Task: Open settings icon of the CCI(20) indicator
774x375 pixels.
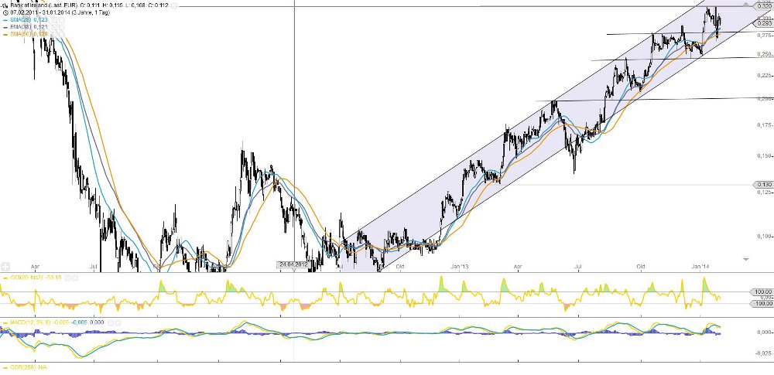Action: pos(67,278)
